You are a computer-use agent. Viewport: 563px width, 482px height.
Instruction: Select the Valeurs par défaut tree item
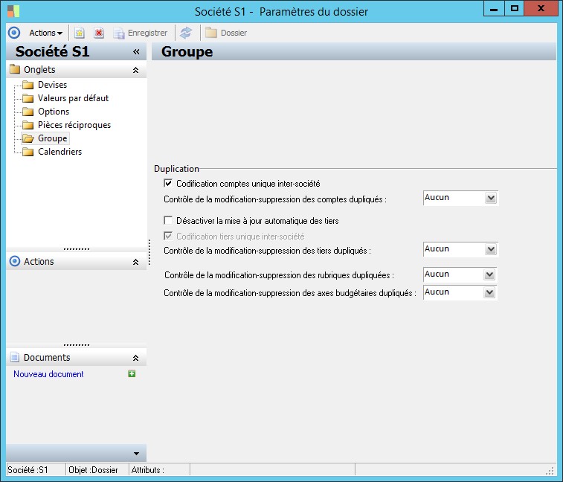coord(73,98)
